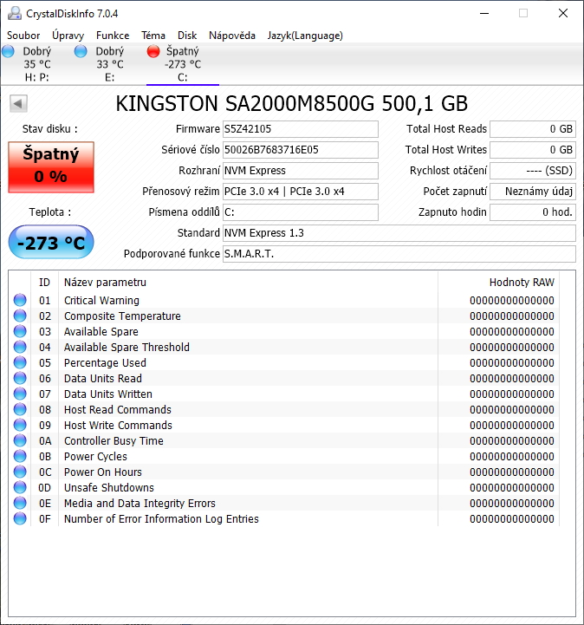584x625 pixels.
Task: Click status orb for Composite Temperature row
Action: (20, 316)
